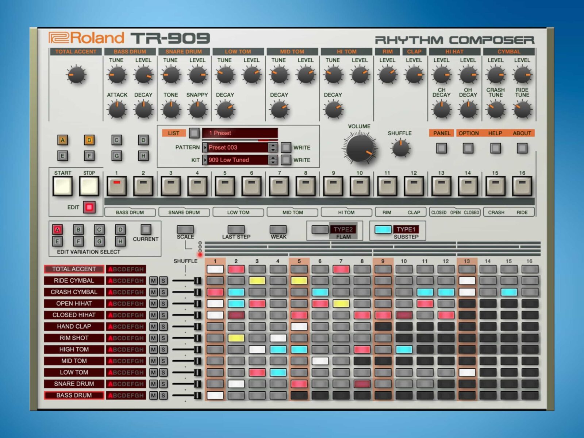Click the KIT up-arrow stepper
584x438 pixels.
pyautogui.click(x=272, y=158)
